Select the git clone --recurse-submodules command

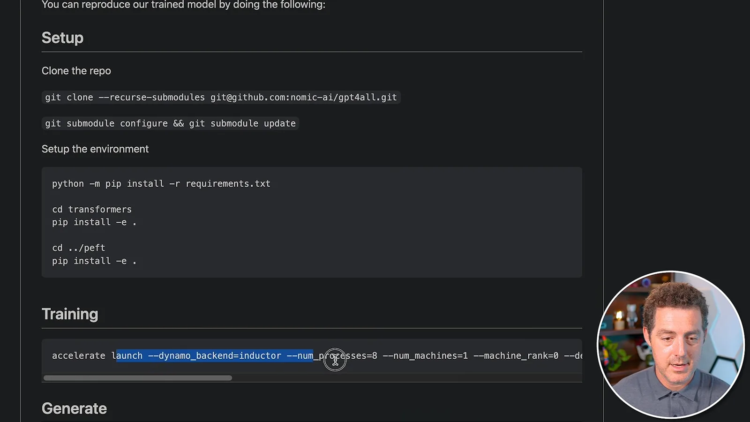[x=221, y=98]
